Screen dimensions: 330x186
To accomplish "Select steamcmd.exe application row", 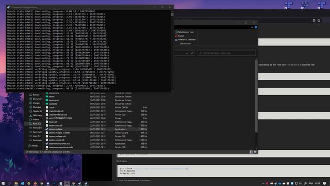I will (x=96, y=129).
